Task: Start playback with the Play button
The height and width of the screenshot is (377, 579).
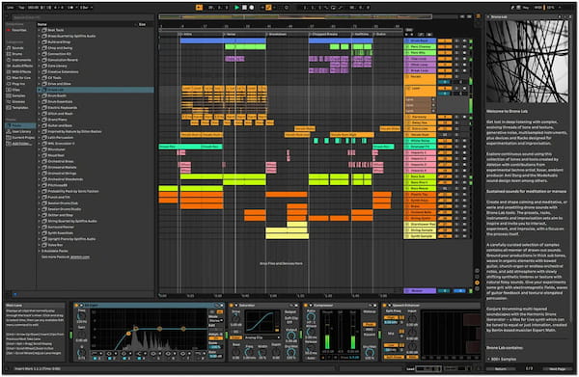Action: tap(236, 8)
